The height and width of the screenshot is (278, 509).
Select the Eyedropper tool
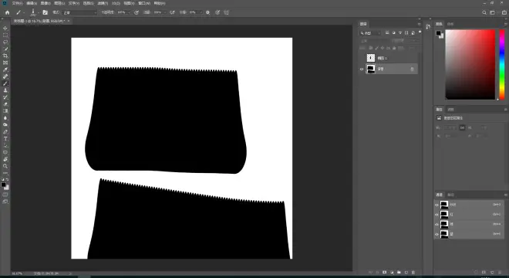click(x=5, y=69)
